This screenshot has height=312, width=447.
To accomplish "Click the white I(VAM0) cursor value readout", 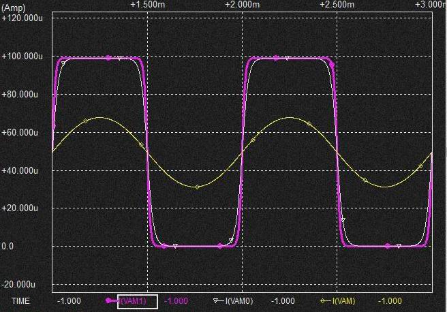I will [x=283, y=301].
